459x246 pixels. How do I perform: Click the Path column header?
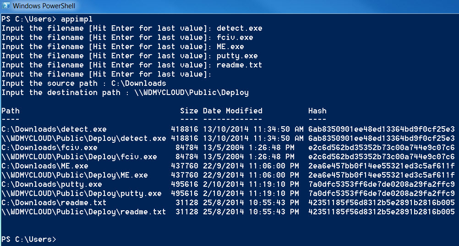click(x=11, y=111)
